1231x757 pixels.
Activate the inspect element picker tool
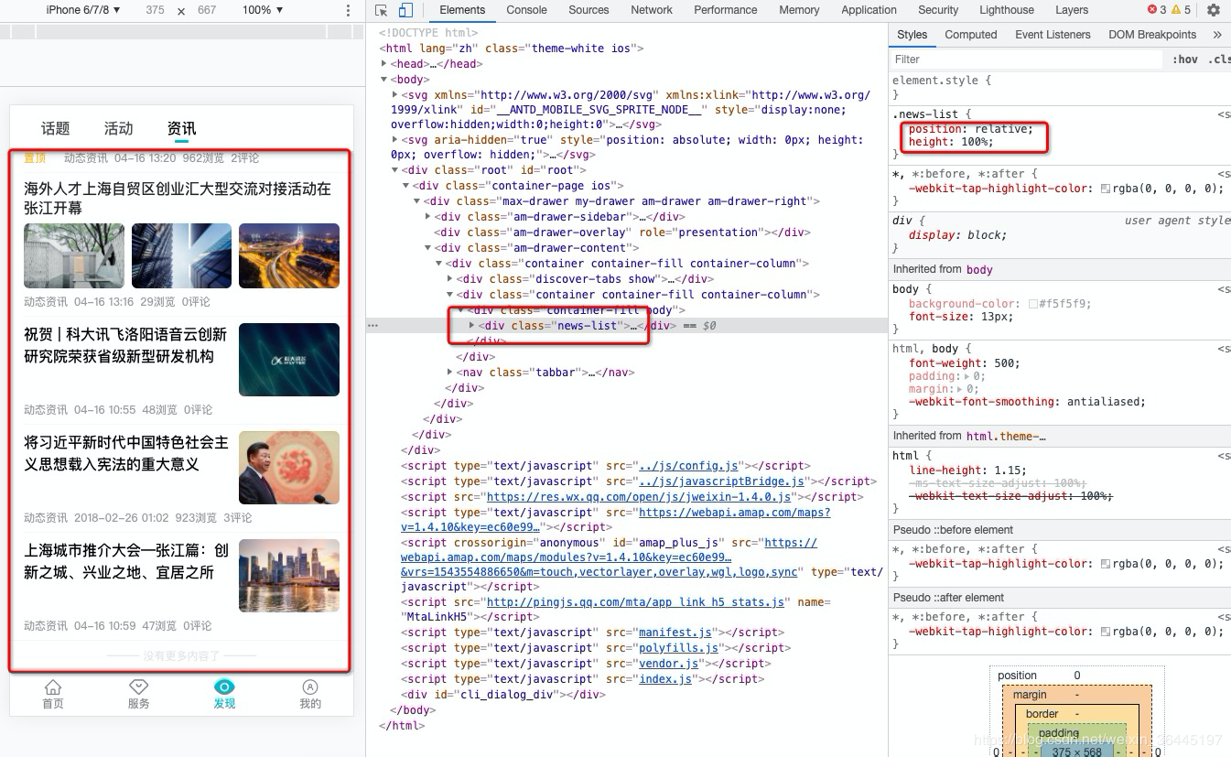pos(382,10)
